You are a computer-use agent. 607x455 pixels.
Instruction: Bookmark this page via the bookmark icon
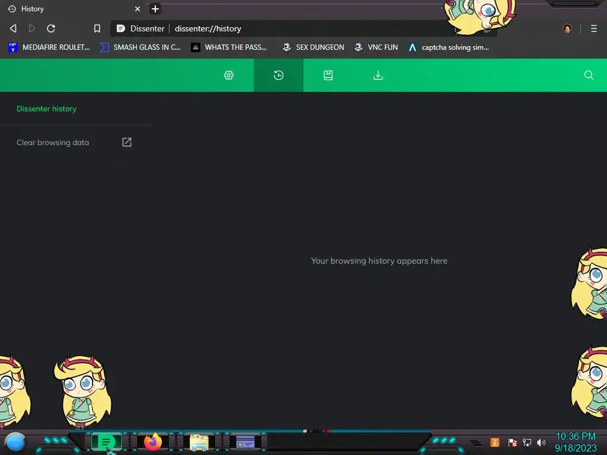(97, 28)
